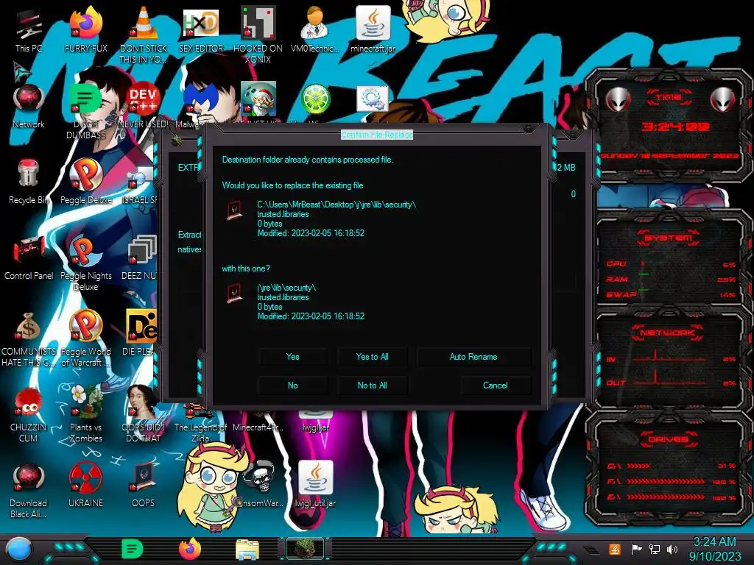754x565 pixels.
Task: Choose Yes to All in replace dialog
Action: tap(372, 357)
